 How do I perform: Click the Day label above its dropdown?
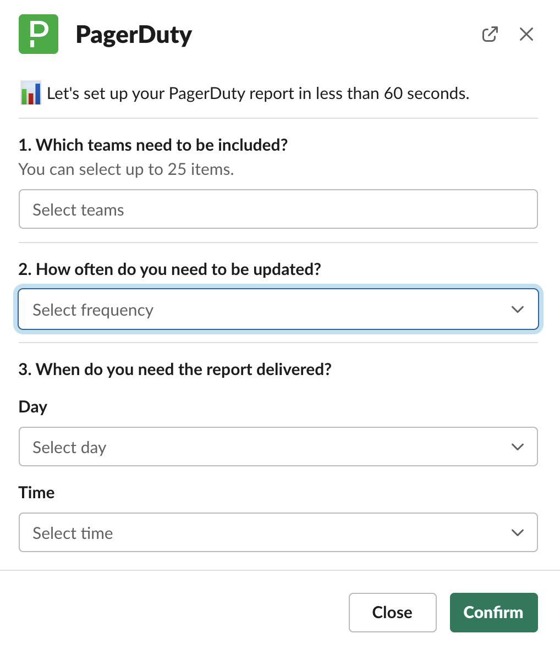pos(33,406)
